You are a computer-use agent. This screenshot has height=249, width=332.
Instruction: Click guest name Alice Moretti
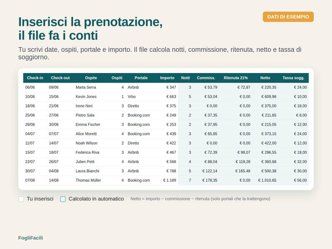pyautogui.click(x=86, y=134)
